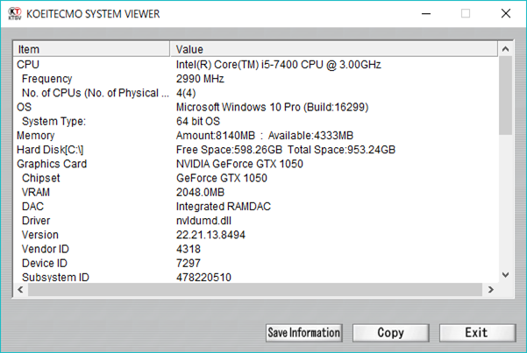Click the 4318 vendor ID value
Image resolution: width=527 pixels, height=353 pixels.
pyautogui.click(x=189, y=249)
